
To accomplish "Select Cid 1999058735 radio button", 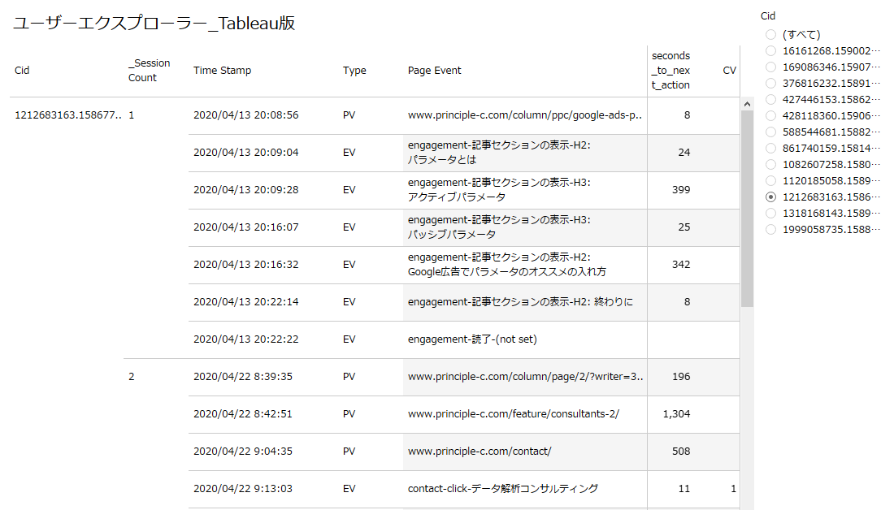I will click(770, 230).
